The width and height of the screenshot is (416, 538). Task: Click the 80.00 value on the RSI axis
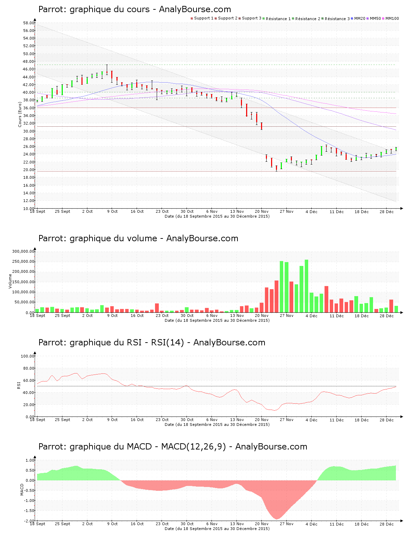29,368
